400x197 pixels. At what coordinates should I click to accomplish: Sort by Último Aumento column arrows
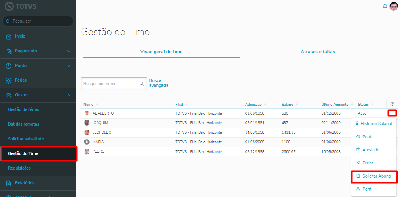(352, 104)
